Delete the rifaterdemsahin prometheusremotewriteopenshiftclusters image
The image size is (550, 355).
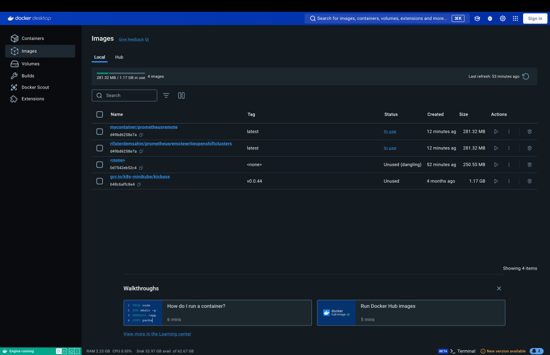click(x=530, y=148)
